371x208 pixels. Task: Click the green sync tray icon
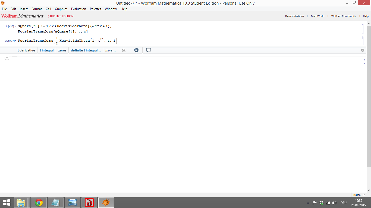click(322, 203)
